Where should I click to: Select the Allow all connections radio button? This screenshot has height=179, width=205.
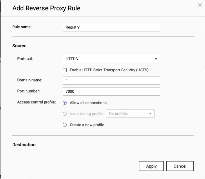pyautogui.click(x=65, y=103)
